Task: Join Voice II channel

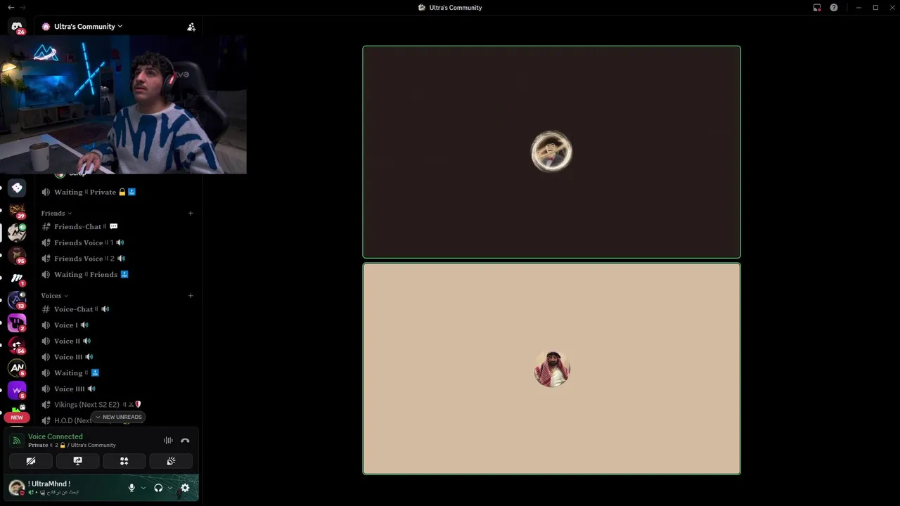Action: 117,341
